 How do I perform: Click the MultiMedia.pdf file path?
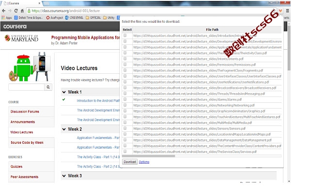pos(193,123)
